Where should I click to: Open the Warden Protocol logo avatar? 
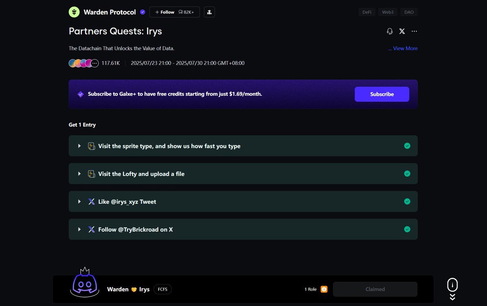pyautogui.click(x=74, y=12)
